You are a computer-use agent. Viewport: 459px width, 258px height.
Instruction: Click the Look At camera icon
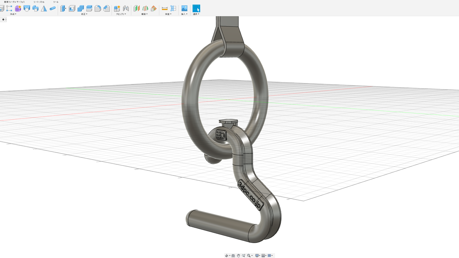(x=233, y=255)
